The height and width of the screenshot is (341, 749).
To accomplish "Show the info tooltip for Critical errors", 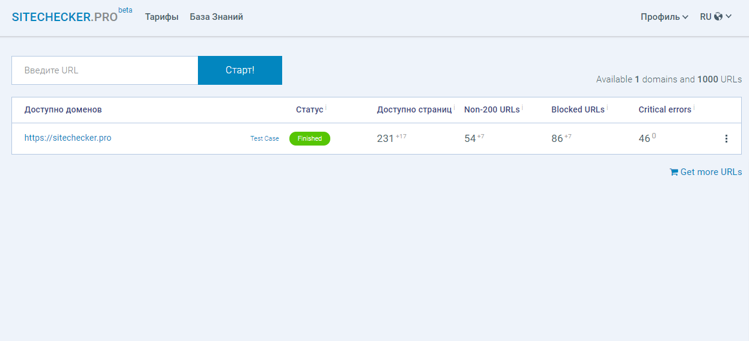I will pos(694,108).
